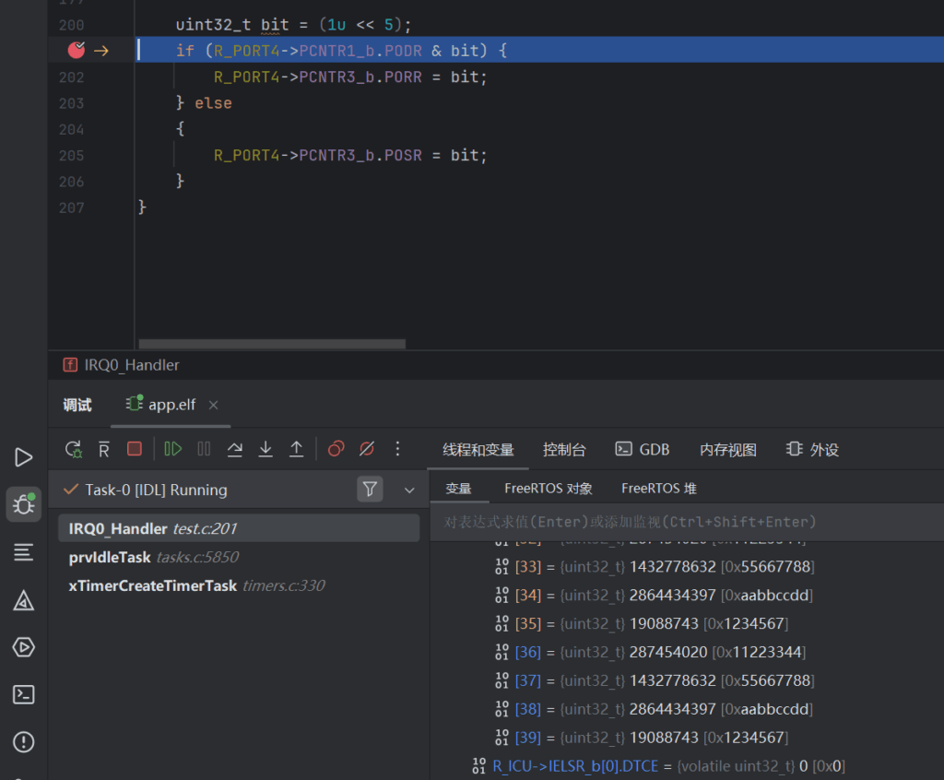Select the FreeRTOS 对象 sub-tab
The height and width of the screenshot is (780, 944).
pyautogui.click(x=549, y=489)
